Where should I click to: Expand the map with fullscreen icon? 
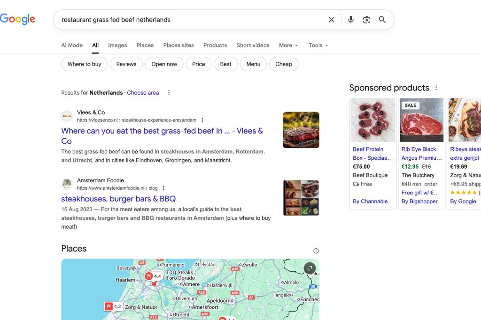point(310,268)
